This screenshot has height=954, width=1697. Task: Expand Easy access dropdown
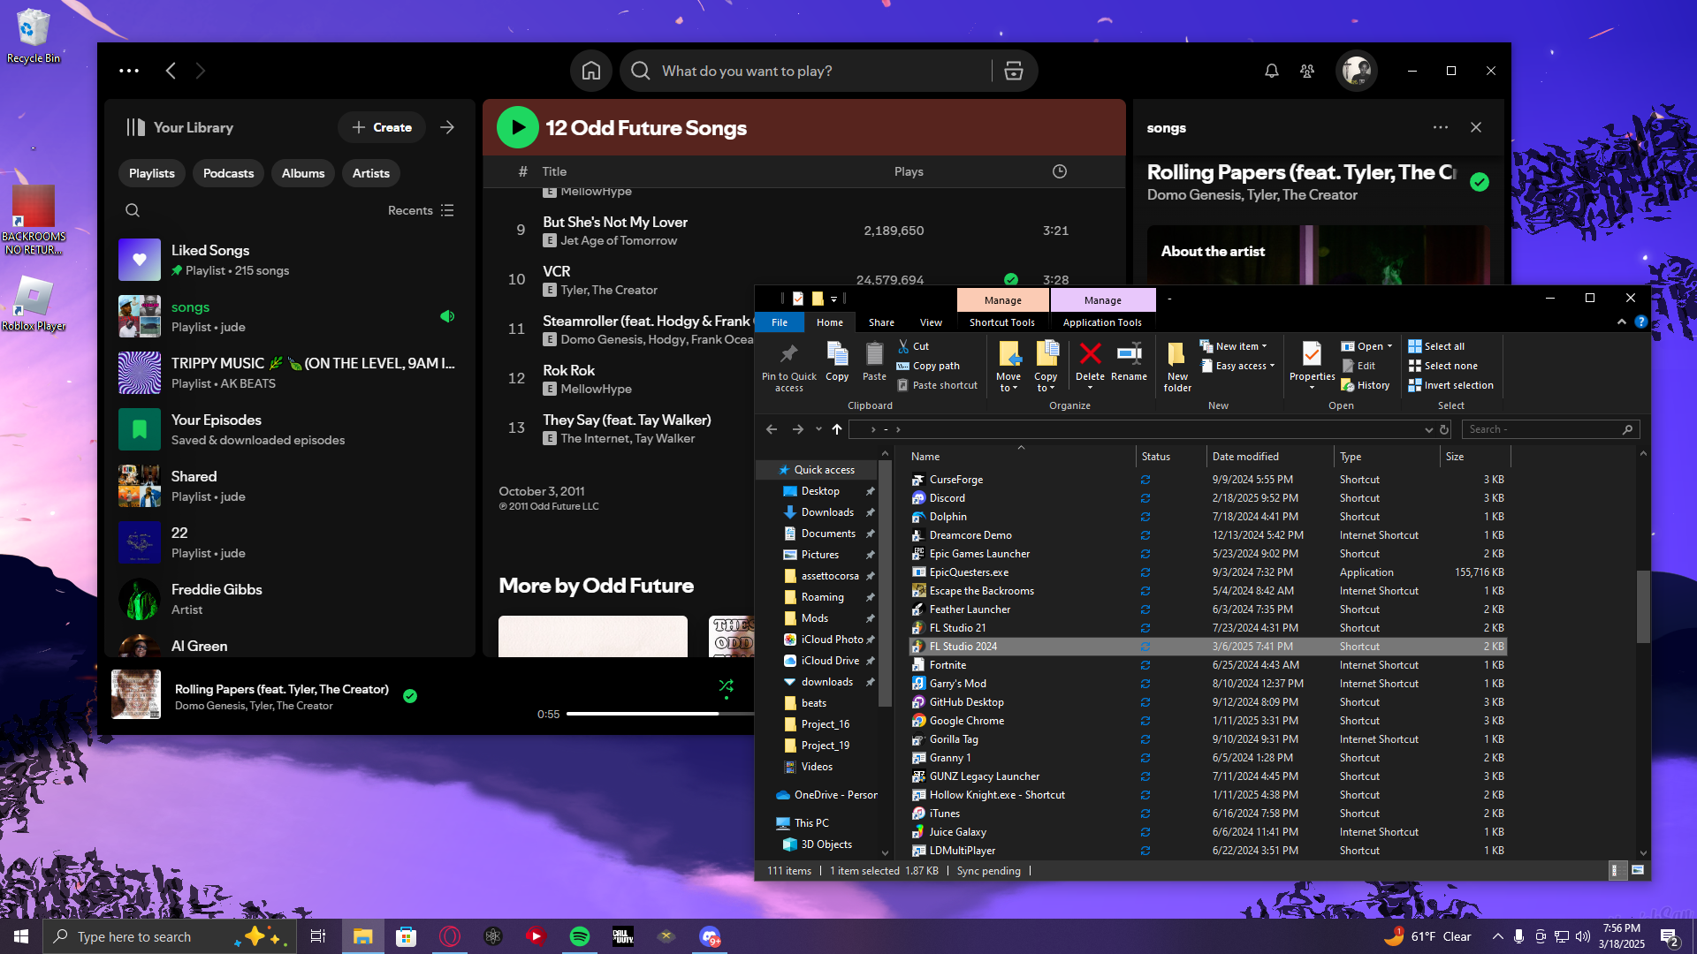(1237, 366)
